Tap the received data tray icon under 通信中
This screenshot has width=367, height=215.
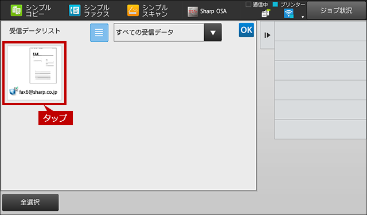(x=266, y=13)
